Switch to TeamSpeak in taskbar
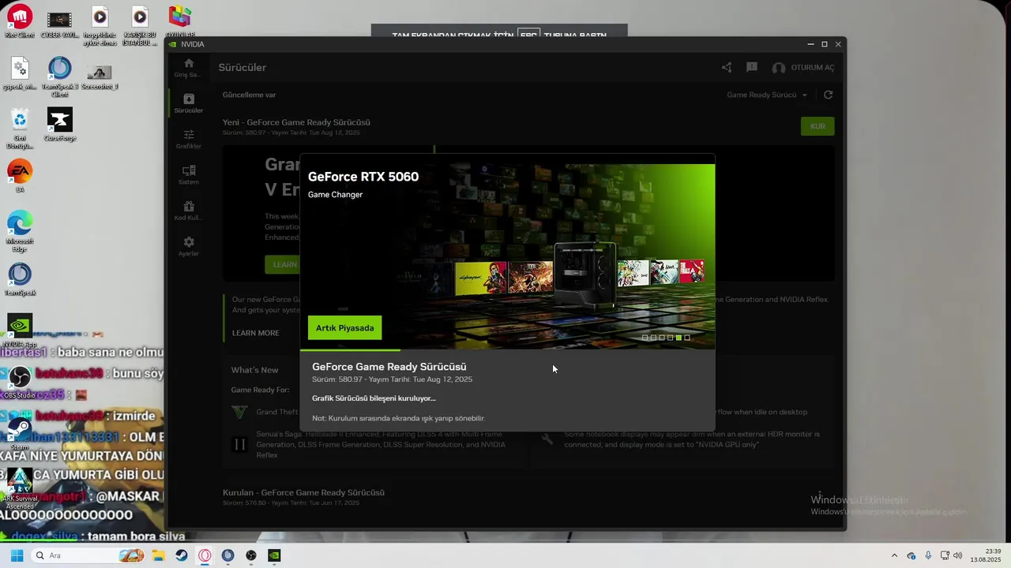The width and height of the screenshot is (1011, 568). [227, 555]
